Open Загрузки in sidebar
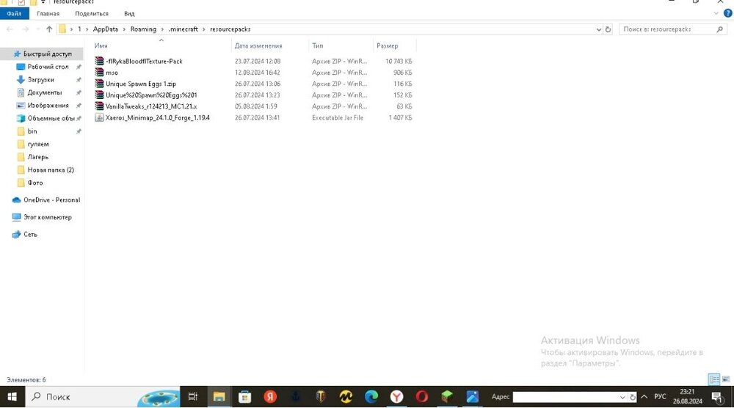Viewport: 734px width, 408px height. (x=42, y=79)
